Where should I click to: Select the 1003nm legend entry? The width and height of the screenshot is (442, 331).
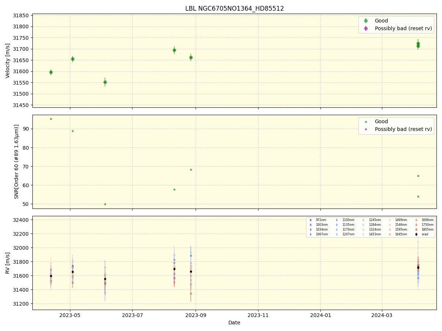[318, 225]
